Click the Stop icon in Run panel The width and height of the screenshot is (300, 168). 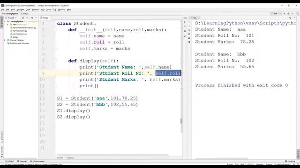[185, 26]
